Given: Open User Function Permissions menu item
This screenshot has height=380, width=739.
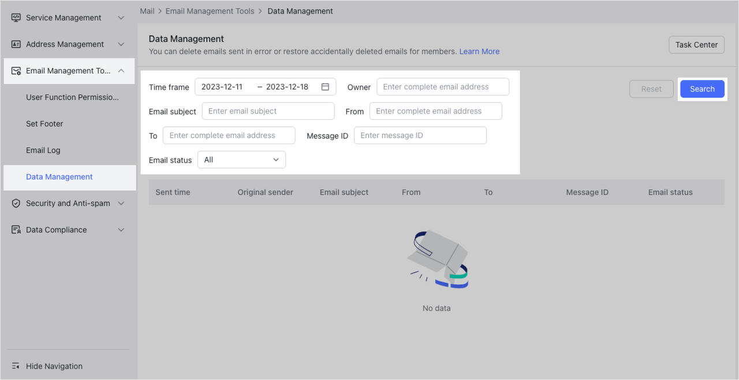Looking at the screenshot, I should [72, 97].
